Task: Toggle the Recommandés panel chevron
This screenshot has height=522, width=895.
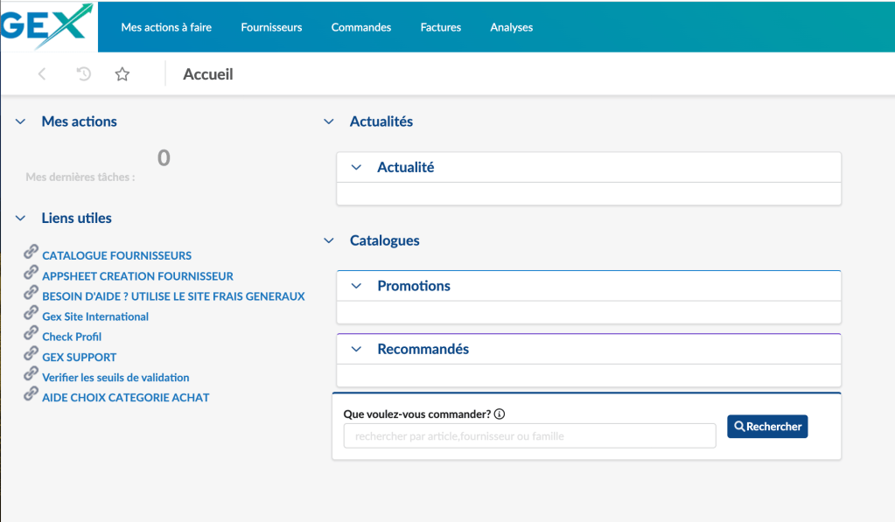Action: (356, 349)
